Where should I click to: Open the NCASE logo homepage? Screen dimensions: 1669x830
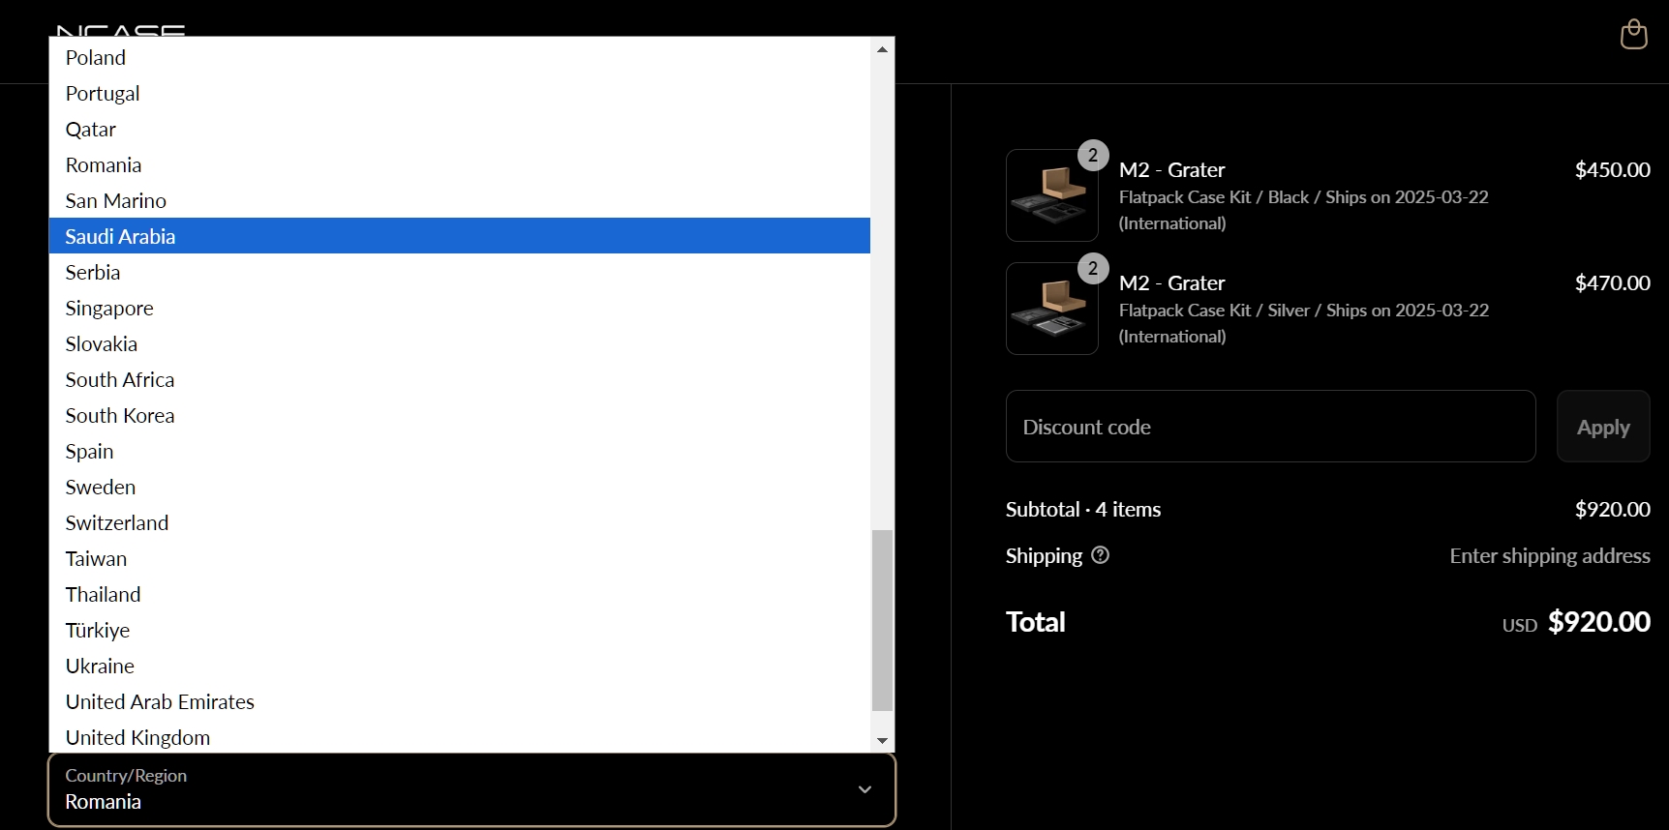pos(121,30)
